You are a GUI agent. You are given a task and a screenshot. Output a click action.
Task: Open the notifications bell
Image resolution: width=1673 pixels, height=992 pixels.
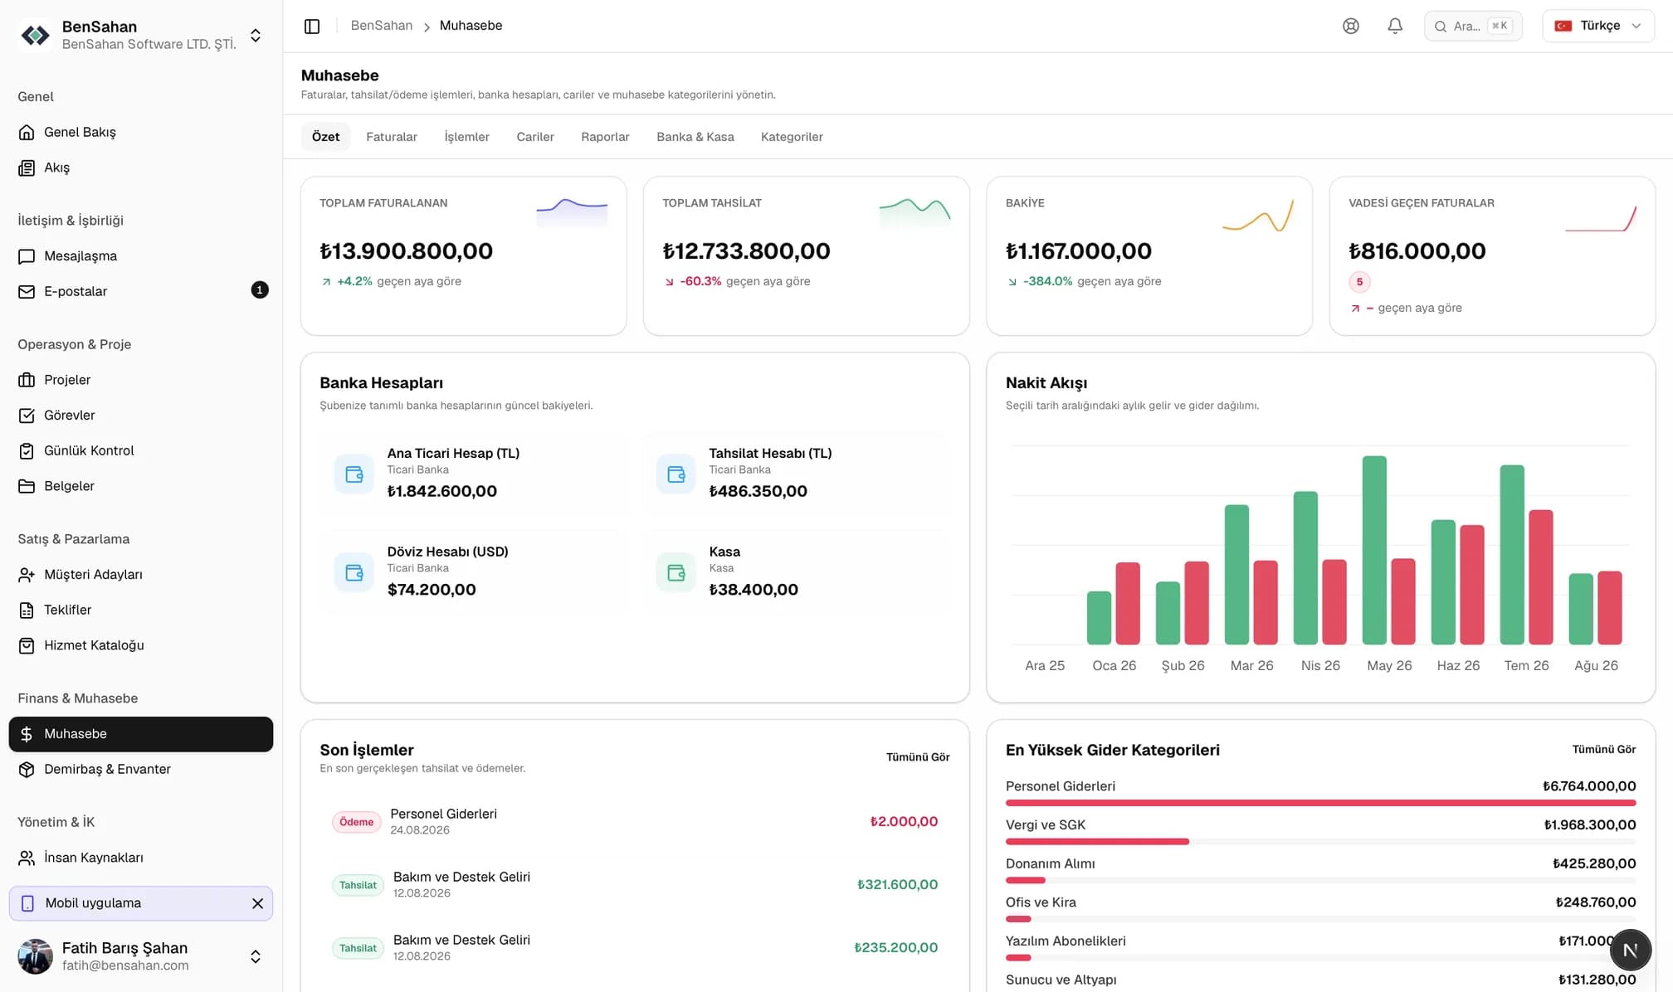pyautogui.click(x=1395, y=26)
